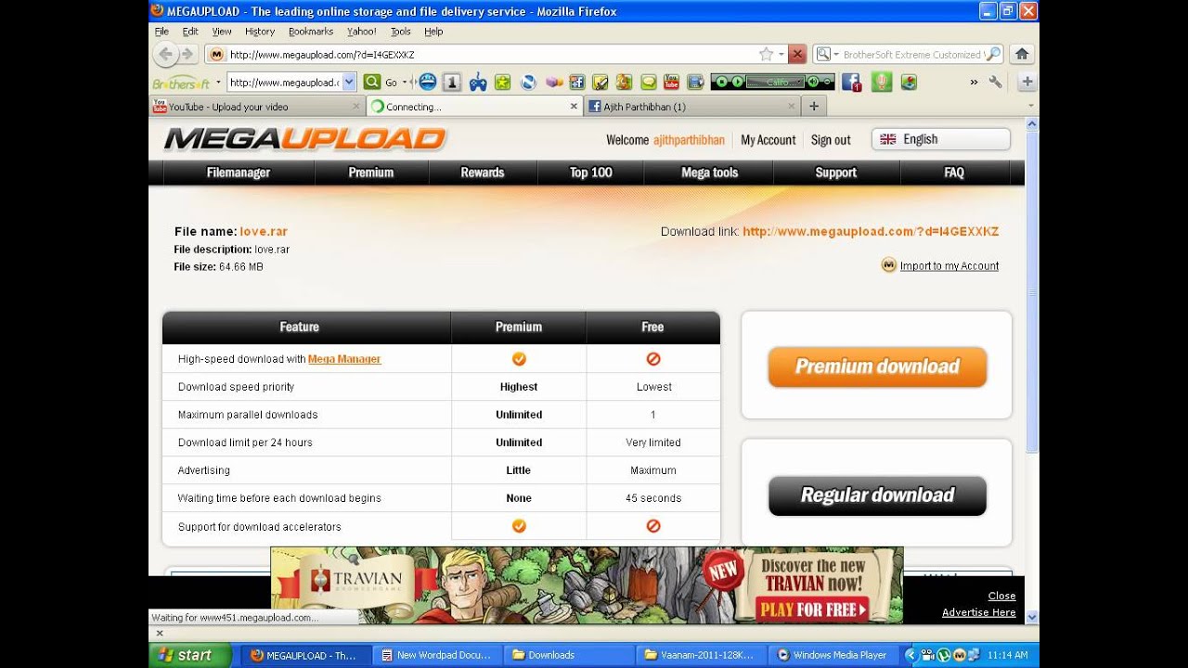Click the Megaupload site icon in the address bar
1188x668 pixels.
[216, 54]
